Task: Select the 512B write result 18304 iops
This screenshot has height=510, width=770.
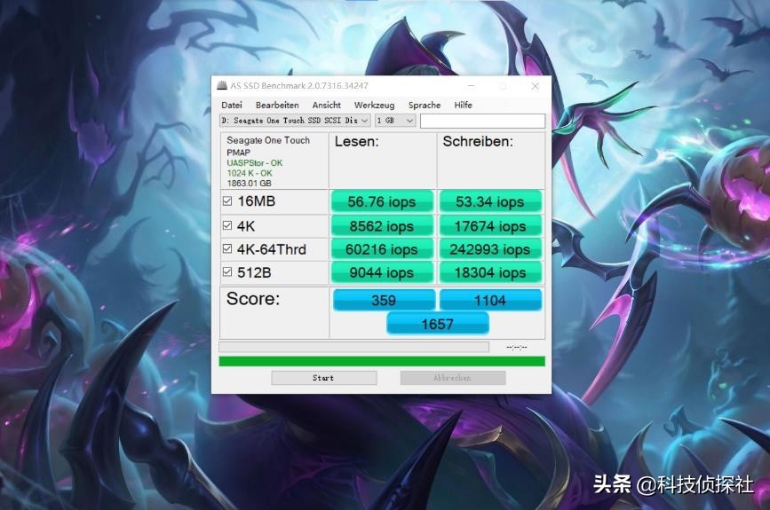Action: [490, 272]
